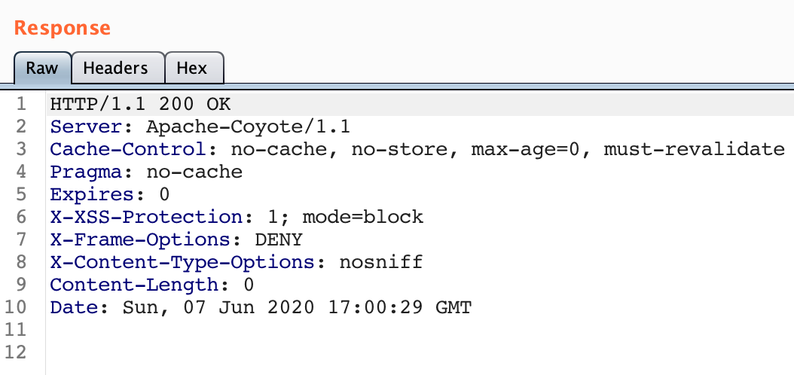This screenshot has height=375, width=794.
Task: Click the mode=block value text
Action: point(362,217)
